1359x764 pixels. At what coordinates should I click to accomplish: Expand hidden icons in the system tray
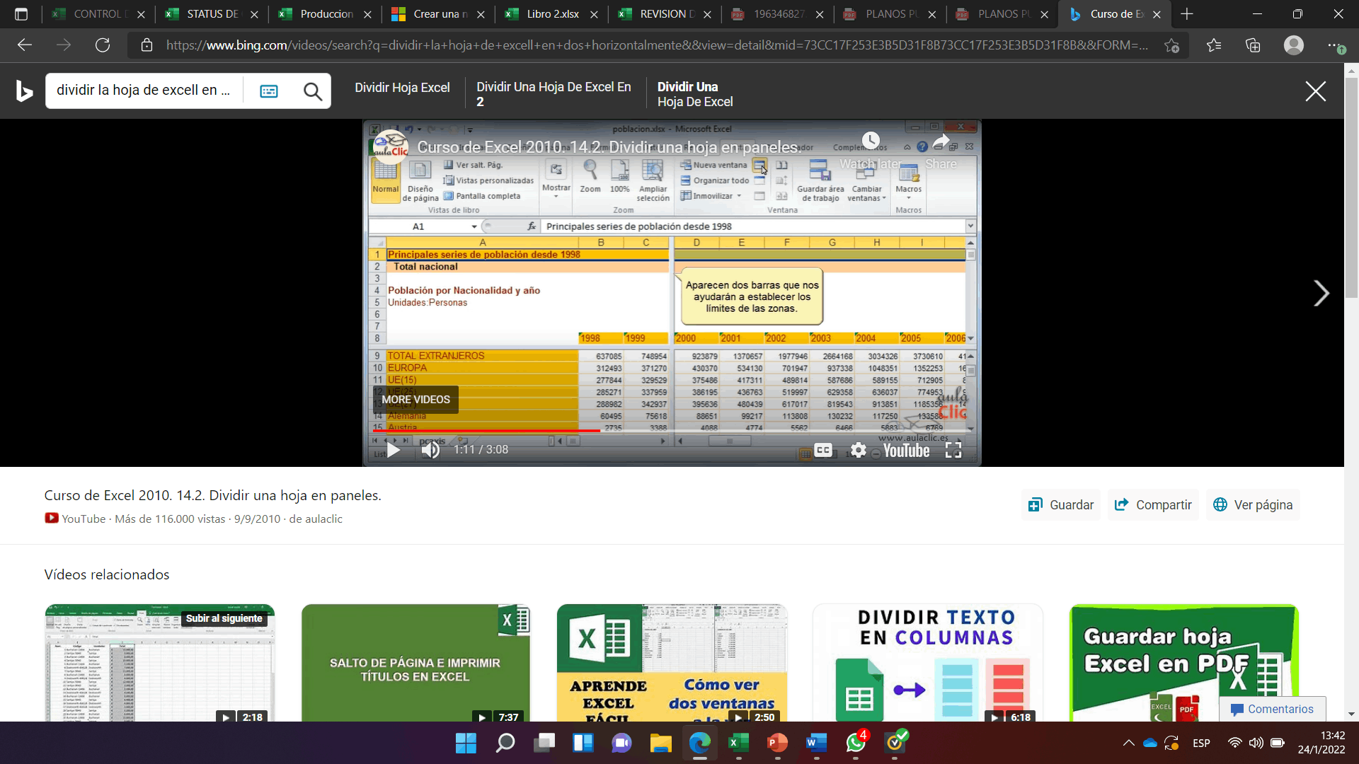(x=1128, y=743)
